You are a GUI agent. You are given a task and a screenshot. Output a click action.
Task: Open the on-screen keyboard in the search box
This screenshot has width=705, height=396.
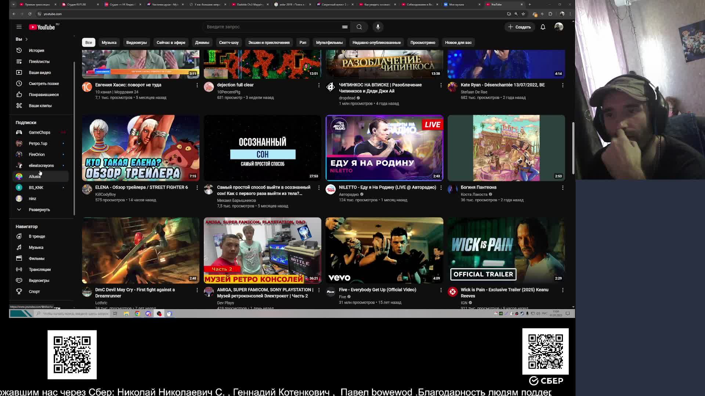344,27
